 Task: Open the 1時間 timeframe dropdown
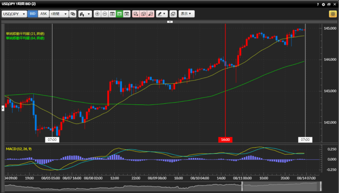coord(59,14)
